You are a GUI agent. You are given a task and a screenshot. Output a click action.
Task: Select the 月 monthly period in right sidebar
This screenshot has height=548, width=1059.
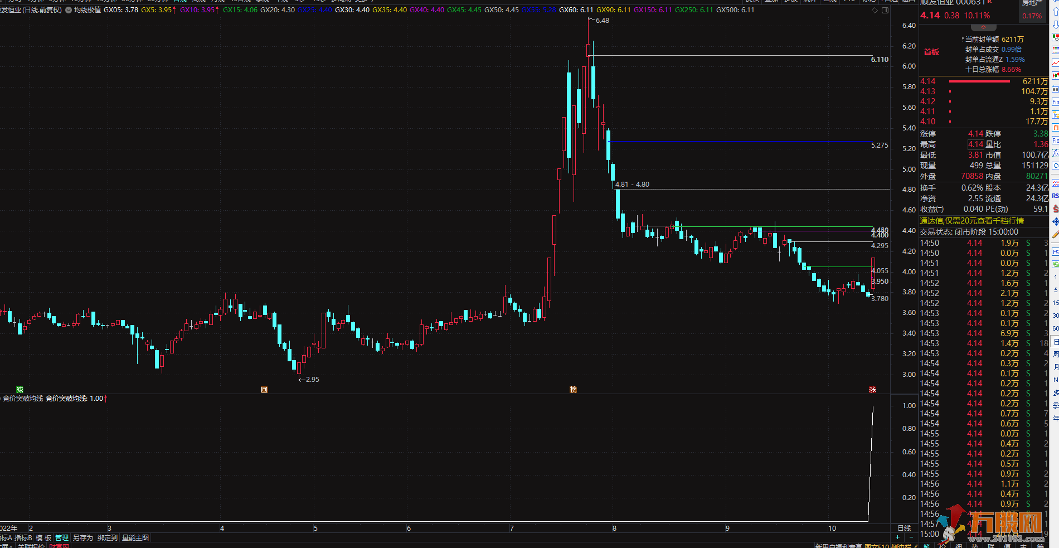1055,367
